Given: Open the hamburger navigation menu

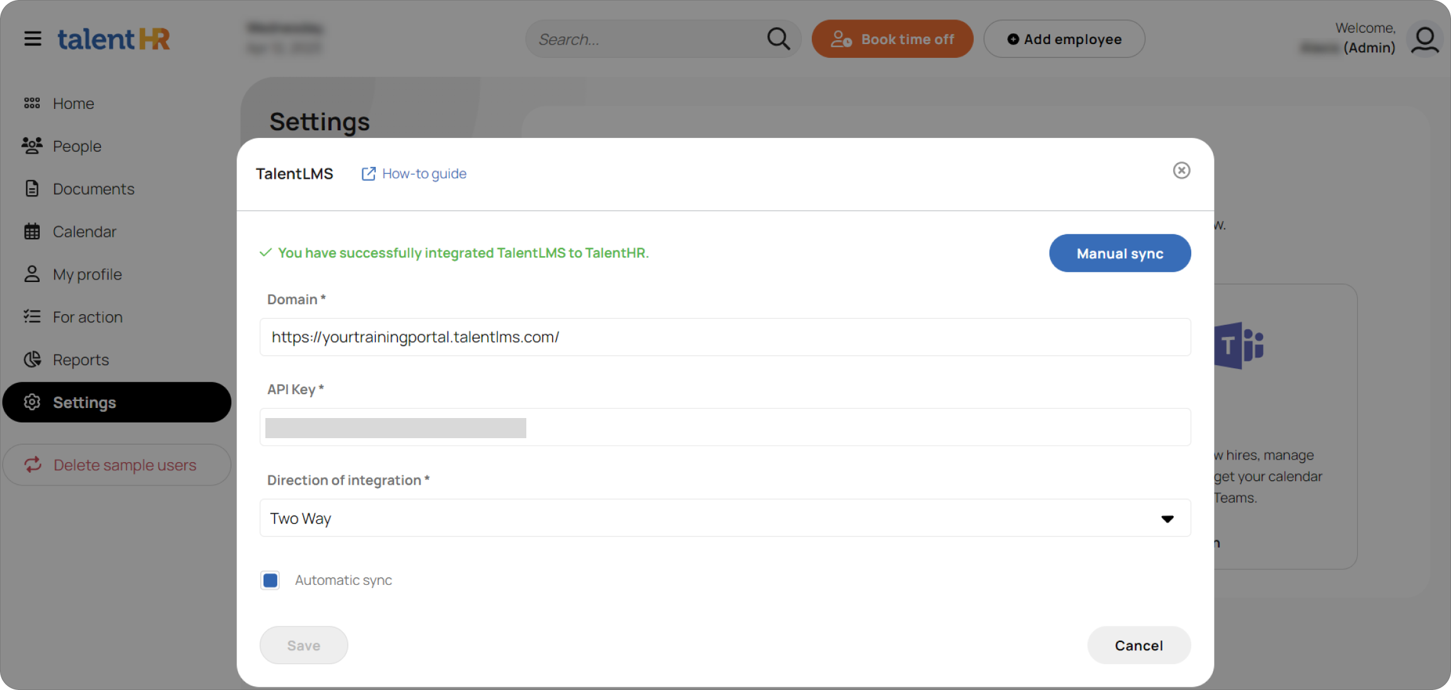Looking at the screenshot, I should tap(33, 38).
